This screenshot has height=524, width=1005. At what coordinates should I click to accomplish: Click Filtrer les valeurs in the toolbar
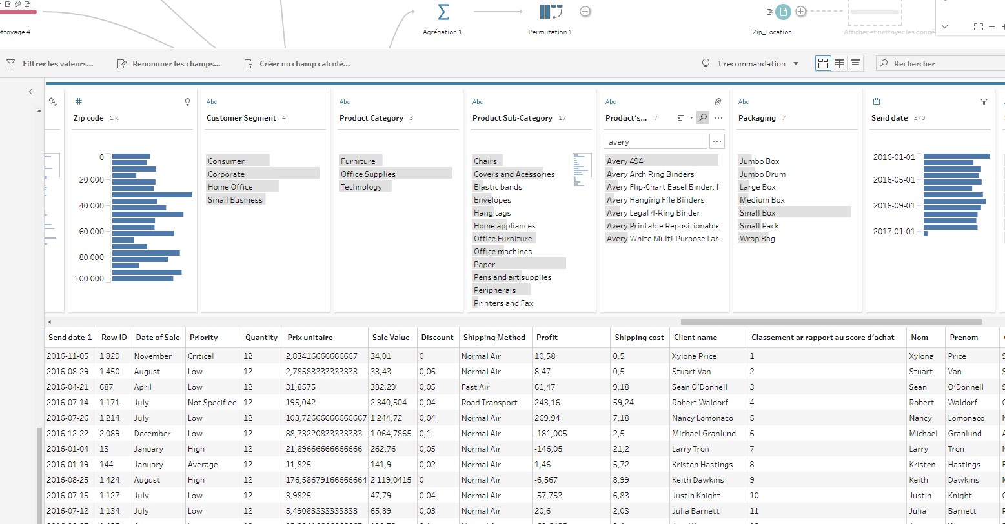pyautogui.click(x=50, y=64)
